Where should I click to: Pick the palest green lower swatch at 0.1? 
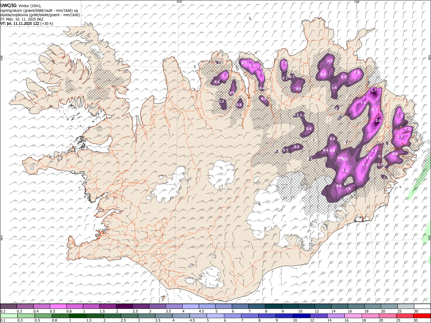coord(9,316)
